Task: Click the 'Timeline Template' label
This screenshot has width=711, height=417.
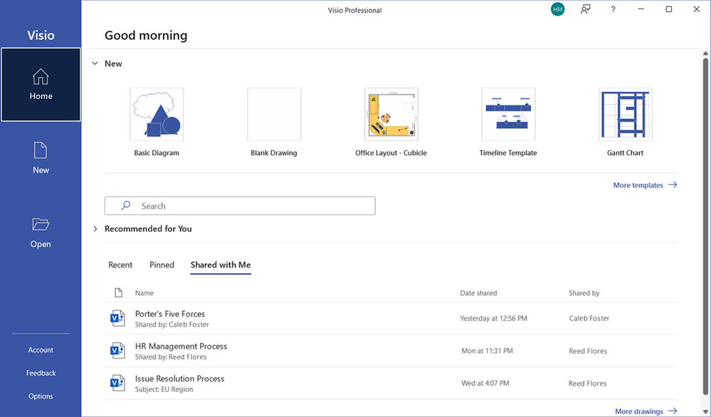Action: point(508,153)
